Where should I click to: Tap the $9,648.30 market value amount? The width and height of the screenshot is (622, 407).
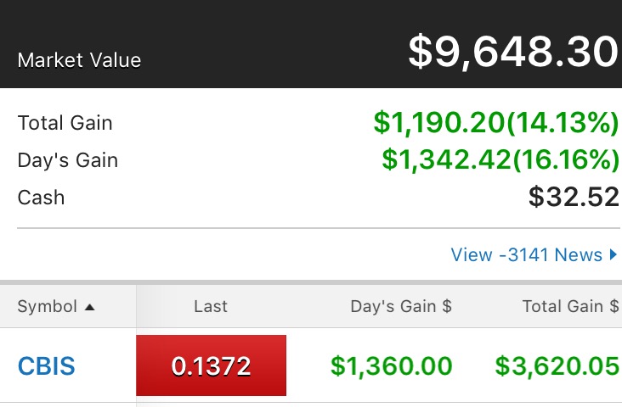[x=512, y=53]
